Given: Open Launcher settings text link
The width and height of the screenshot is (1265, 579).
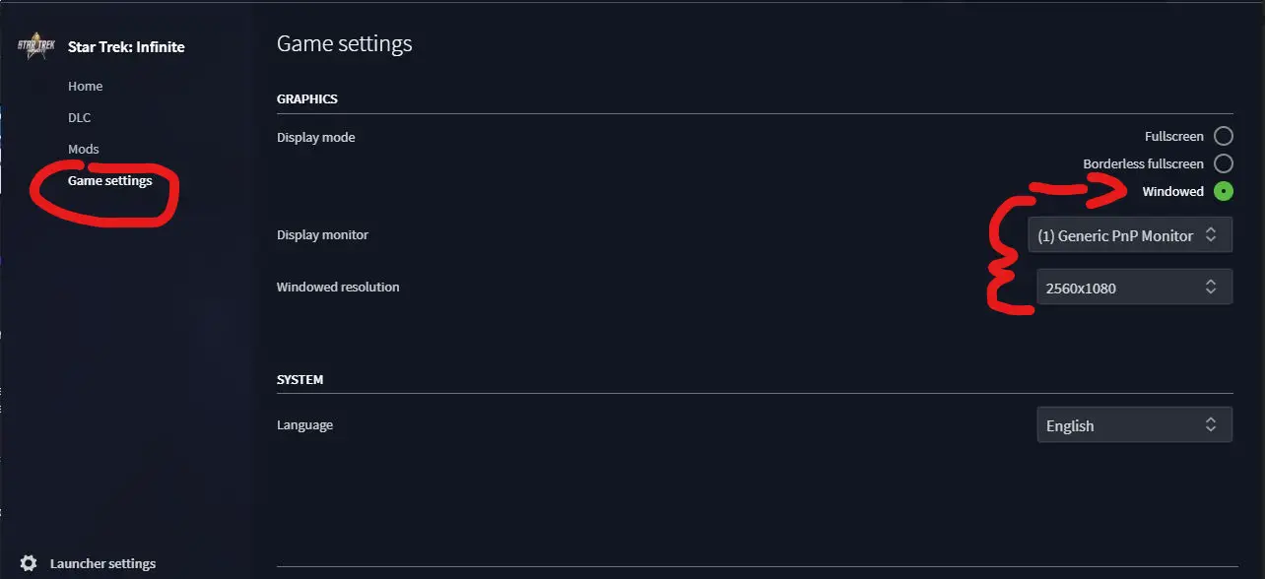Looking at the screenshot, I should coord(102,564).
